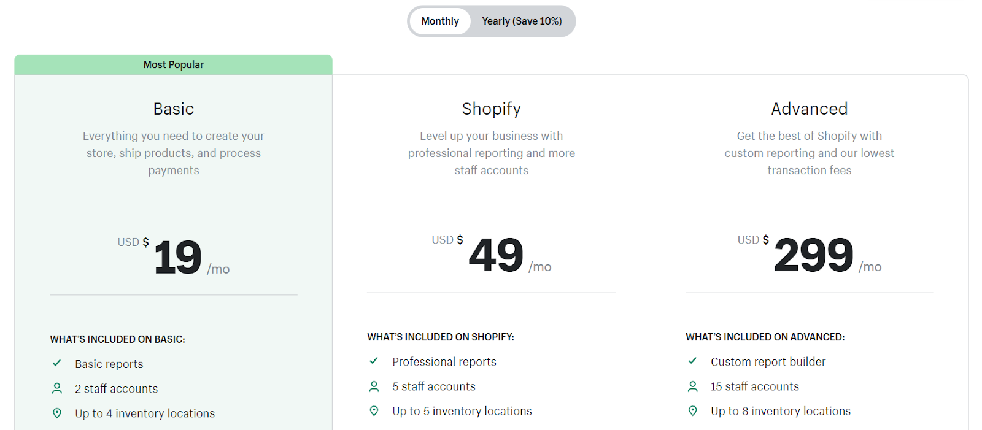Click the "15 staff accounts" text
This screenshot has width=982, height=430.
755,386
